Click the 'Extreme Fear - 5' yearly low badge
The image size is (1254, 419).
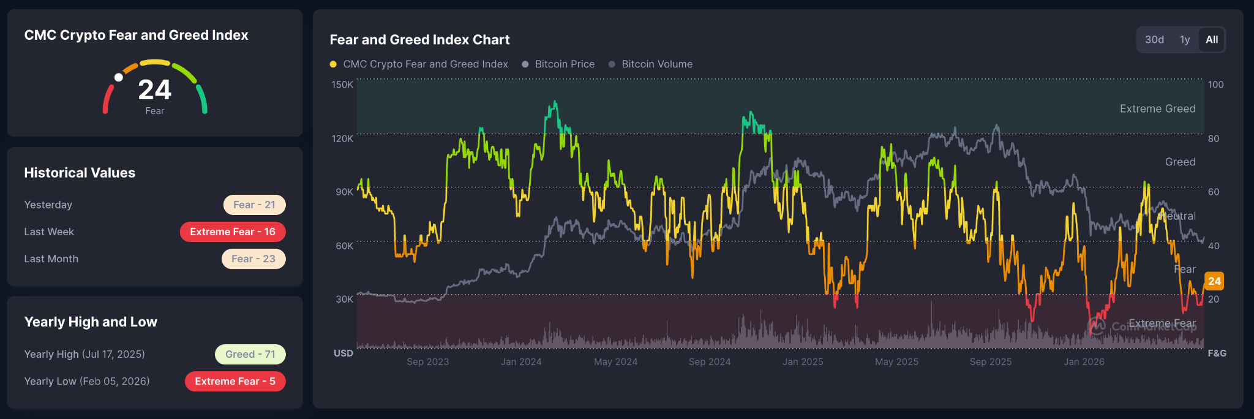pos(235,381)
